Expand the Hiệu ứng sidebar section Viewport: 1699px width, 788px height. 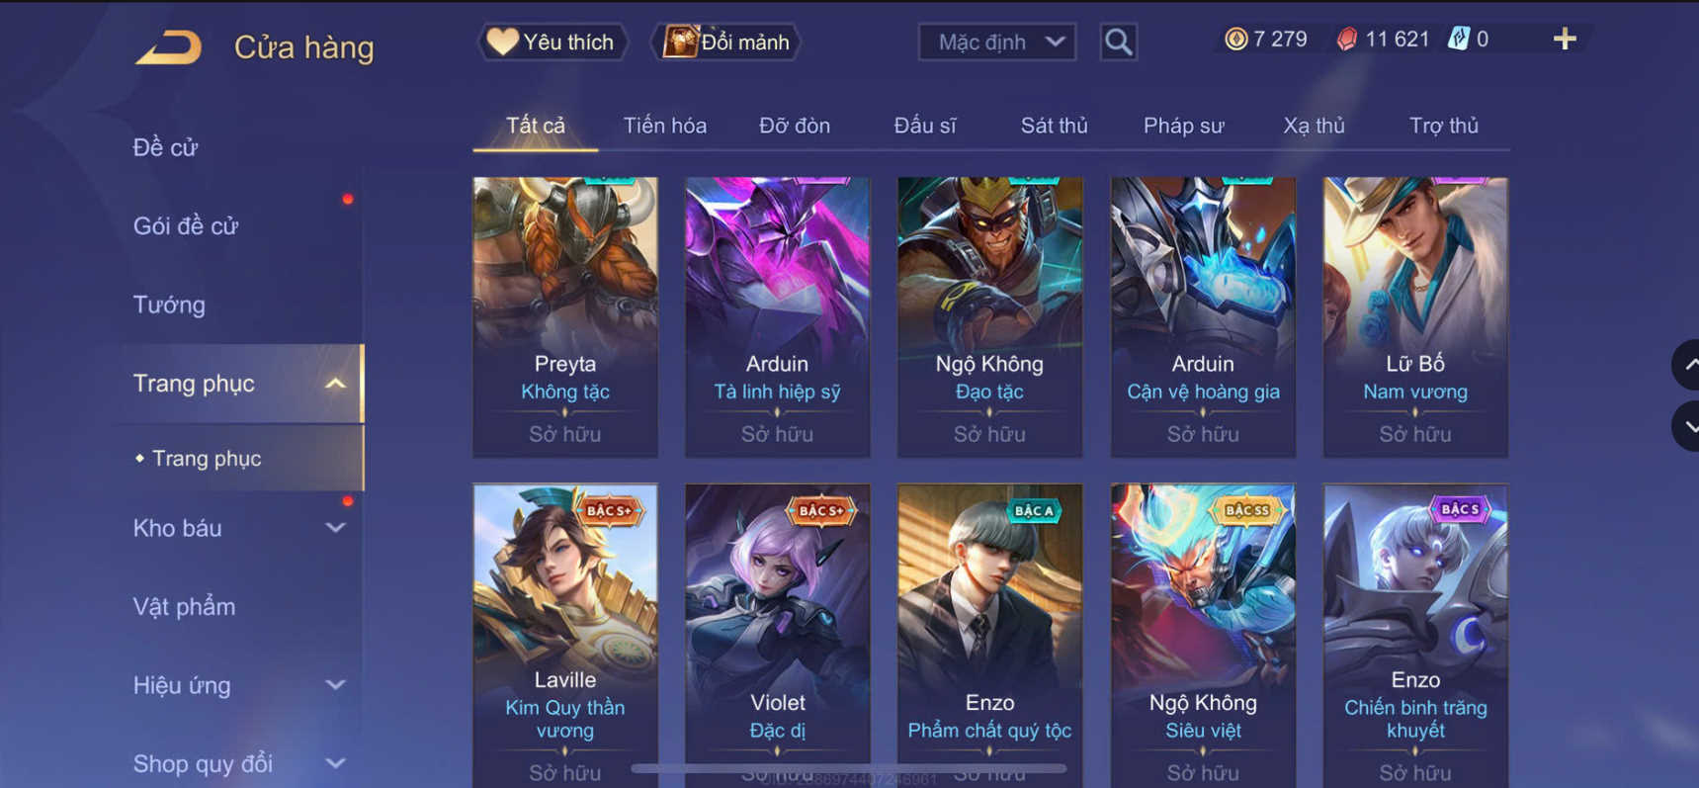335,684
